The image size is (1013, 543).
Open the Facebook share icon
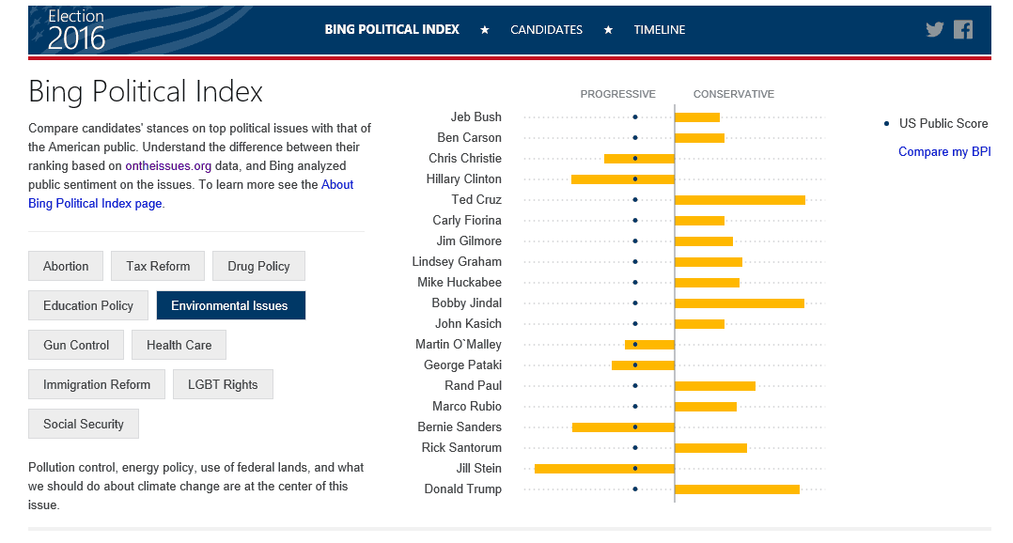[963, 29]
